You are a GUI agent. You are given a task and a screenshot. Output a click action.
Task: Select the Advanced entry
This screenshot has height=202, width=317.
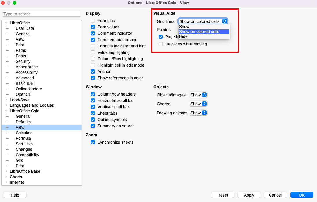coord(25,78)
